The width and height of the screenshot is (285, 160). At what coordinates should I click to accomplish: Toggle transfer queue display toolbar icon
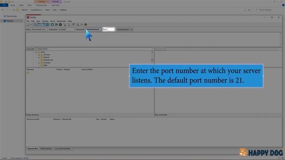click(x=48, y=25)
